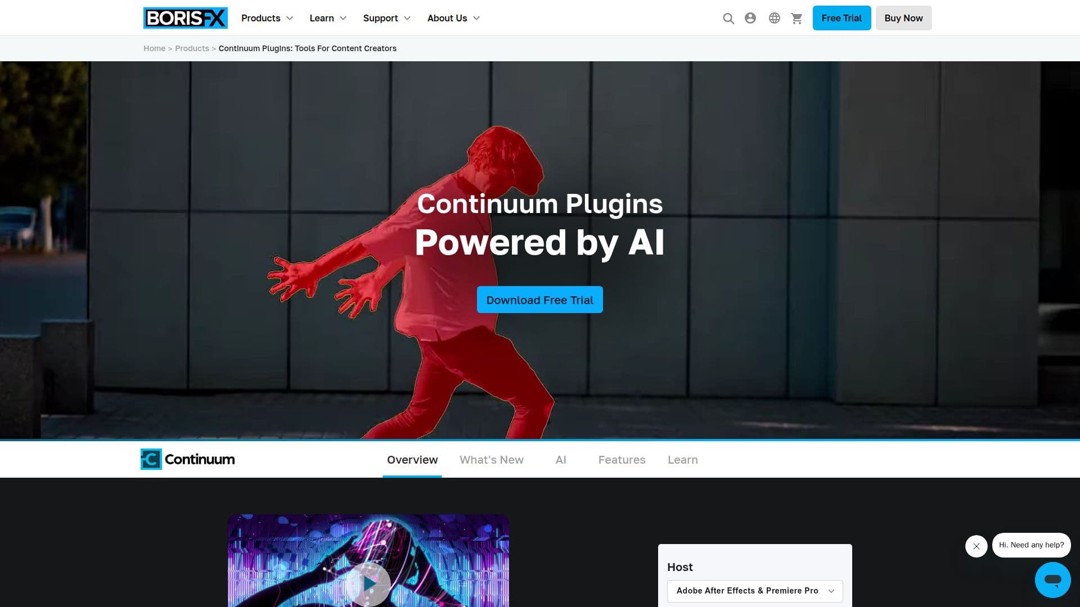1080x607 pixels.
Task: Click Download Free Trial button
Action: (x=539, y=300)
